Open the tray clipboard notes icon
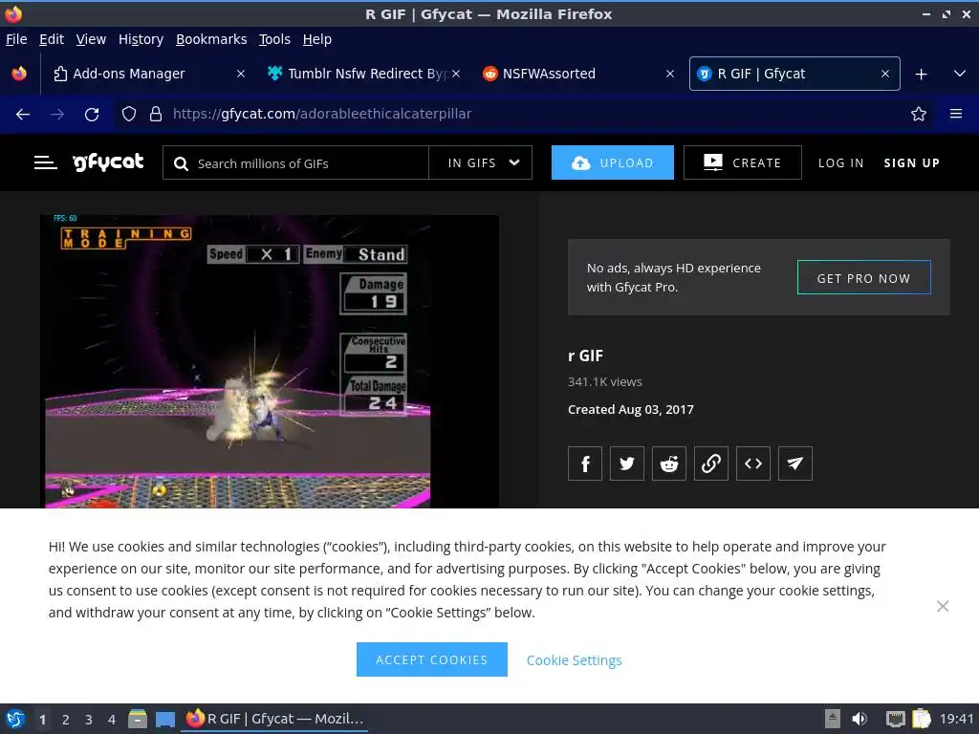This screenshot has height=734, width=979. tap(922, 719)
